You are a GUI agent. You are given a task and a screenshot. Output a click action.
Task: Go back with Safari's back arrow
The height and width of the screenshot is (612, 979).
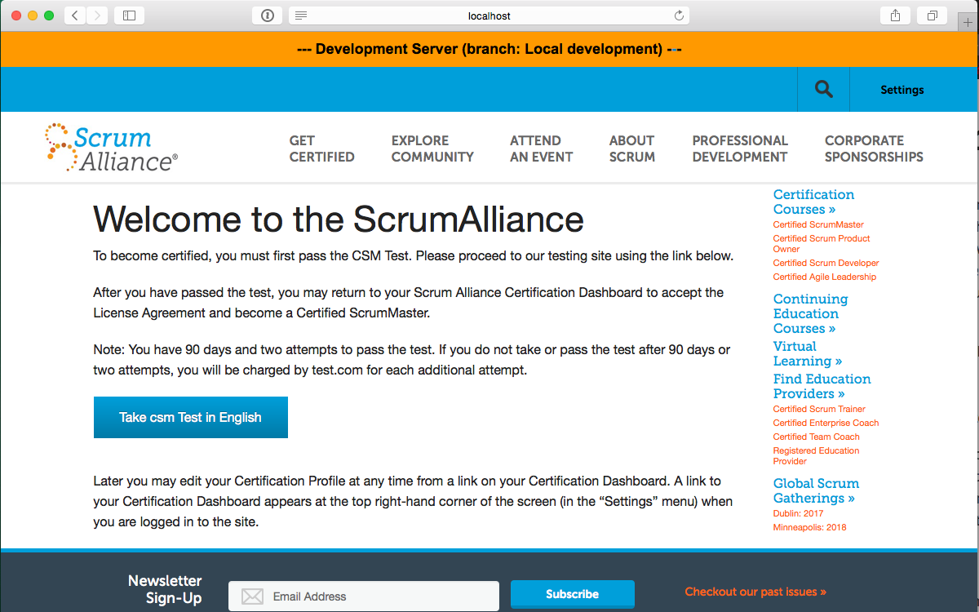point(75,16)
